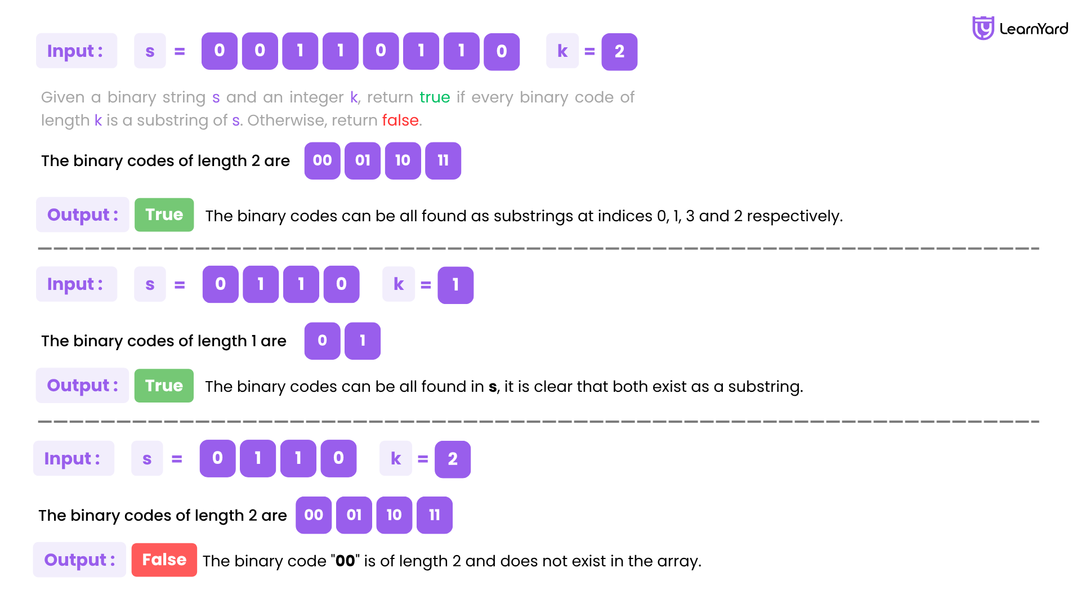Click the first 0 tile of string 00110110
The height and width of the screenshot is (608, 1081).
click(220, 51)
